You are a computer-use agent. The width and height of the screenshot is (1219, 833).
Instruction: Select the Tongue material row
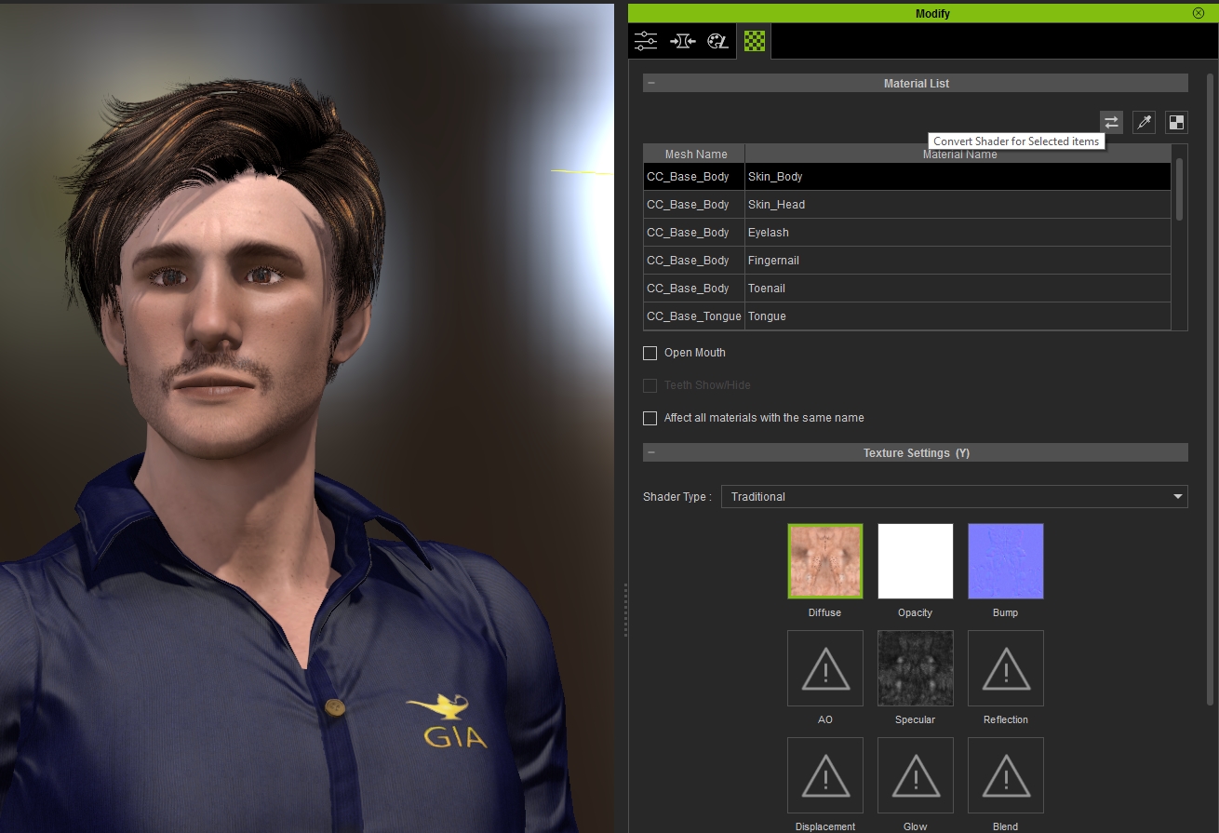tap(907, 316)
